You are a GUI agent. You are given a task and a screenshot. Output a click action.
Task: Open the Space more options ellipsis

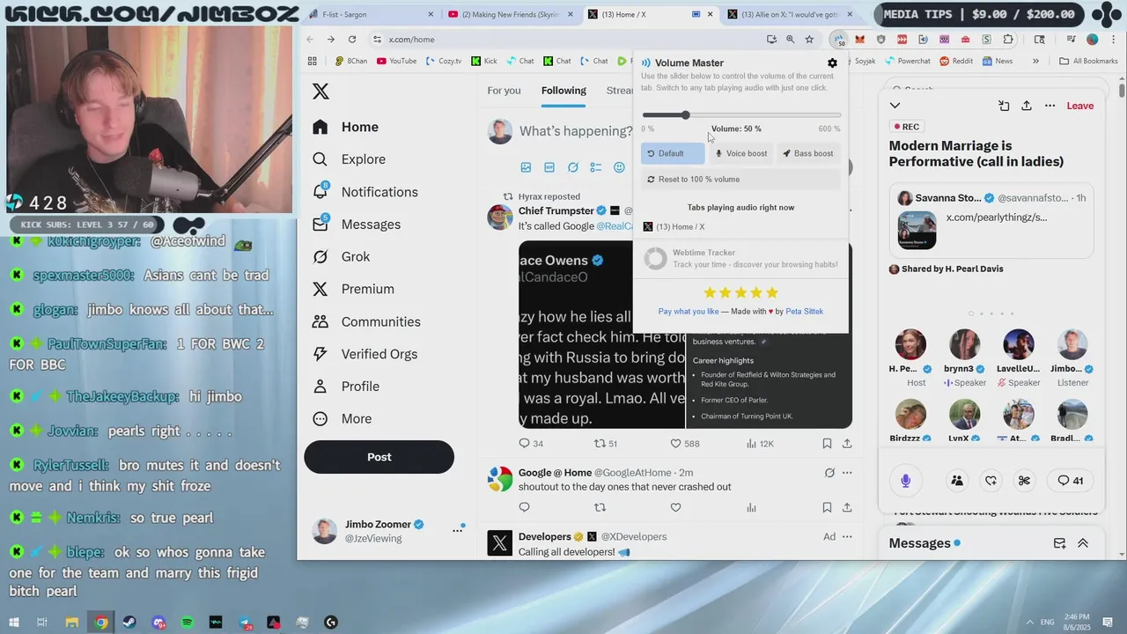pos(1050,106)
